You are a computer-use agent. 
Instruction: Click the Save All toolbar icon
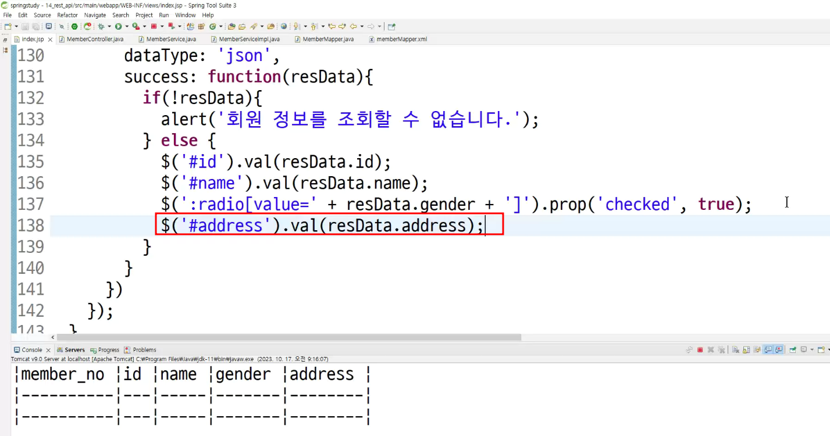tap(35, 26)
